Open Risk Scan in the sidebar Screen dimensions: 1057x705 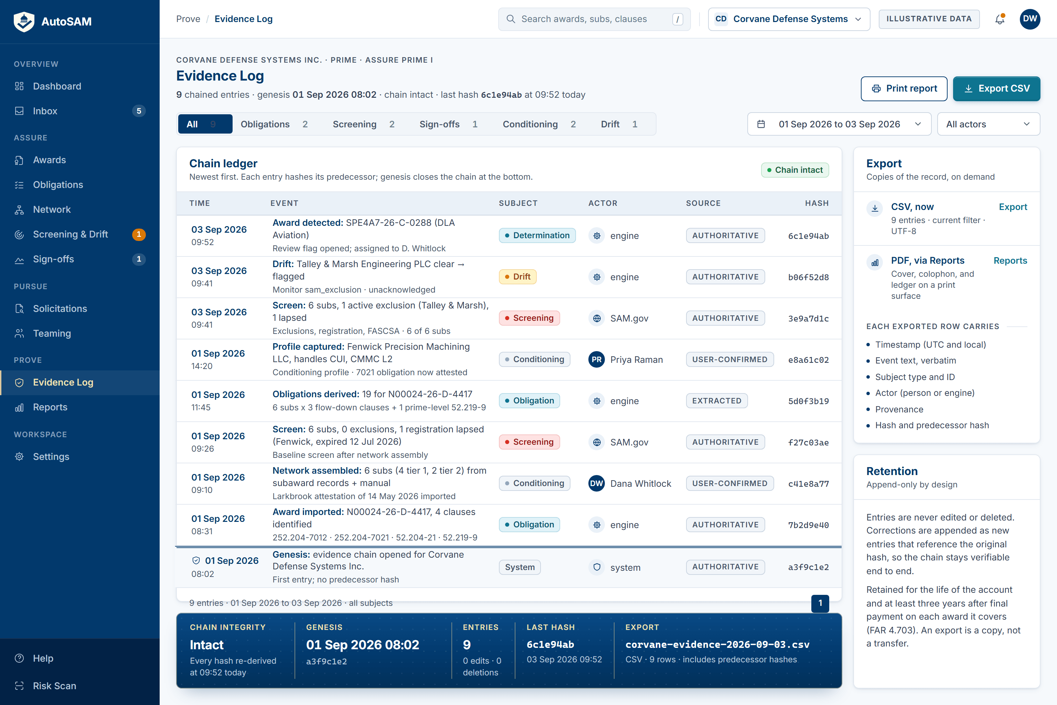tap(79, 686)
